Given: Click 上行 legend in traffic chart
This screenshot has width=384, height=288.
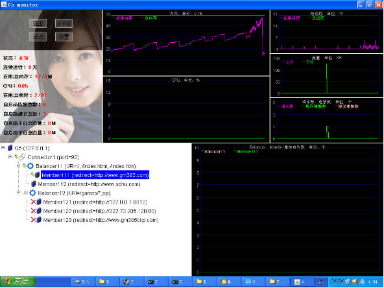Looking at the screenshot, I should point(288,62).
